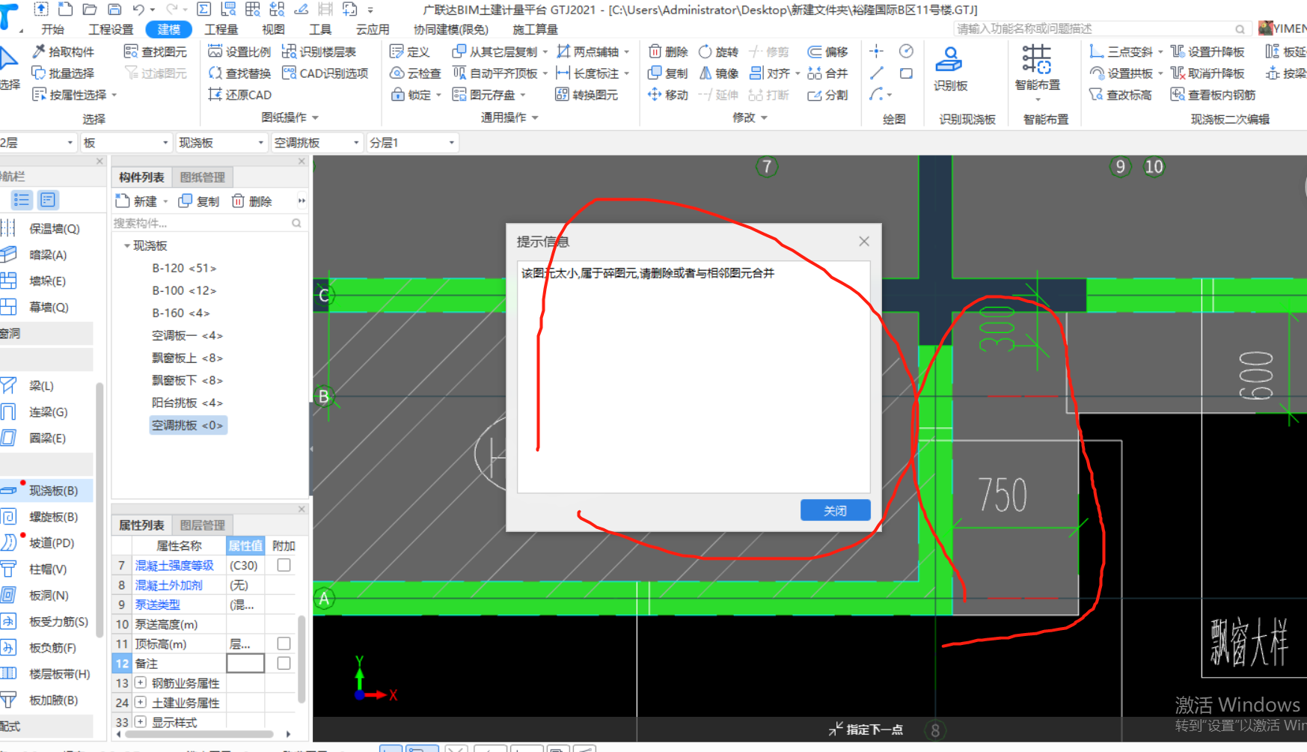This screenshot has width=1307, height=752.
Task: Toggle 附加 checkbox for 混凝土强度等级
Action: [x=284, y=565]
